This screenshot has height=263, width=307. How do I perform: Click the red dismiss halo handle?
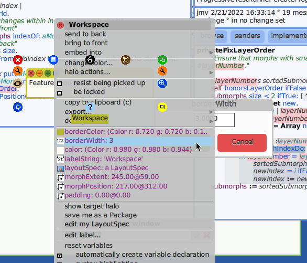(x=18, y=60)
